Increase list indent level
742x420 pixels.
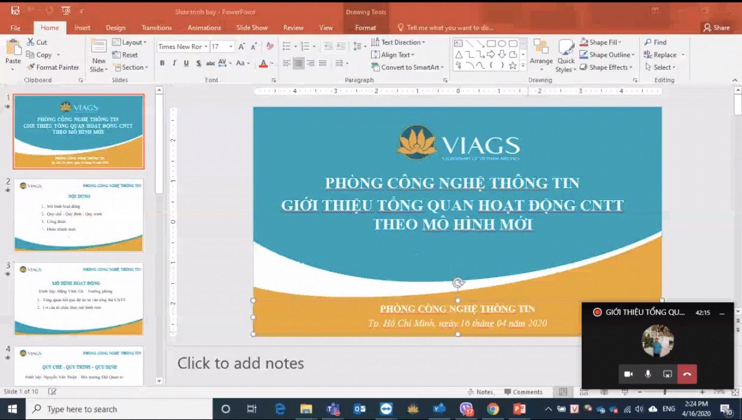[x=342, y=47]
